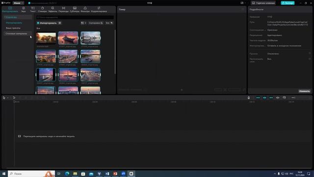The image size is (314, 177).
Task: Click the Импортировать button in media panel
Action: (x=47, y=23)
